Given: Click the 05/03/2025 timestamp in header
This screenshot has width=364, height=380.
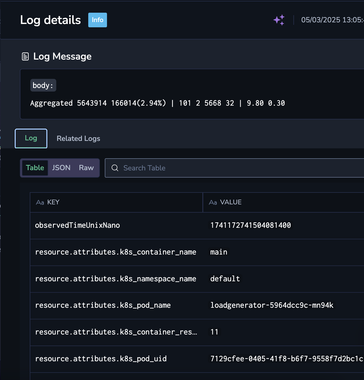Looking at the screenshot, I should 333,20.
